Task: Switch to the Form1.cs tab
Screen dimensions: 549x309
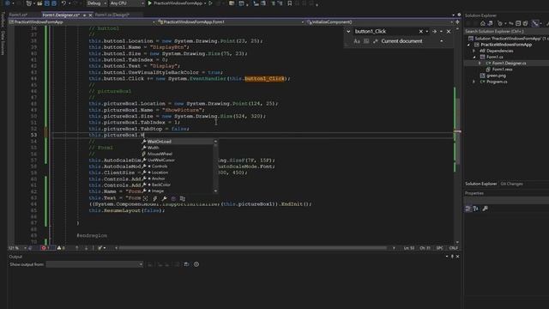Action: 18,15
